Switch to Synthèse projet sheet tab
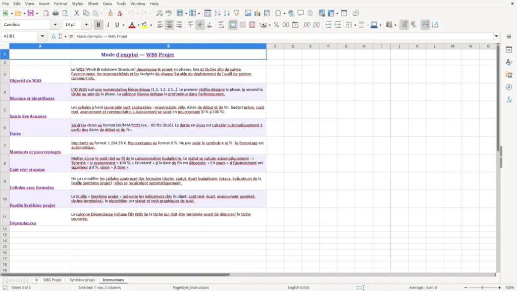 click(82, 280)
